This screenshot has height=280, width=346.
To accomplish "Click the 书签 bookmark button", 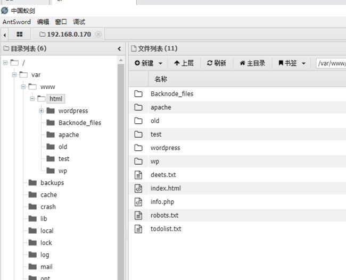I will (287, 63).
